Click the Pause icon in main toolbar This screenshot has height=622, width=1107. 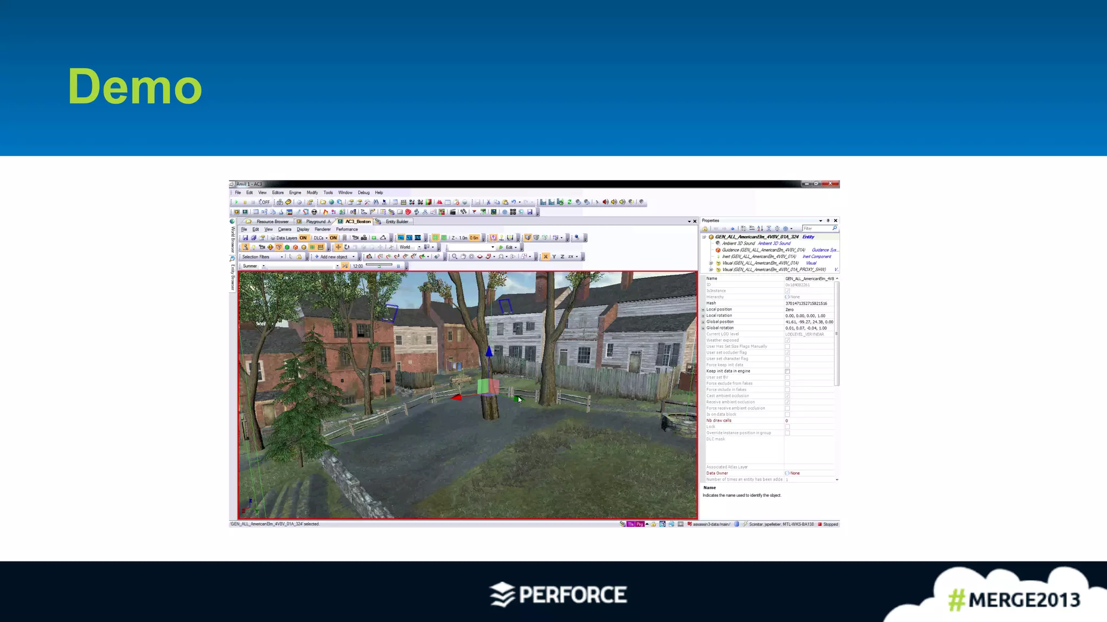pos(244,202)
